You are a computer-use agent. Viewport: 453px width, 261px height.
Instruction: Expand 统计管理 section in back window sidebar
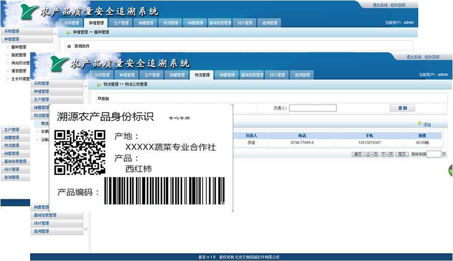tap(16, 169)
